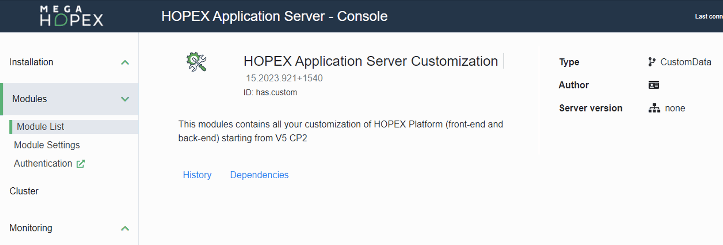This screenshot has height=245, width=723.
Task: Expand the Monitoring section chevron
Action: pos(125,228)
